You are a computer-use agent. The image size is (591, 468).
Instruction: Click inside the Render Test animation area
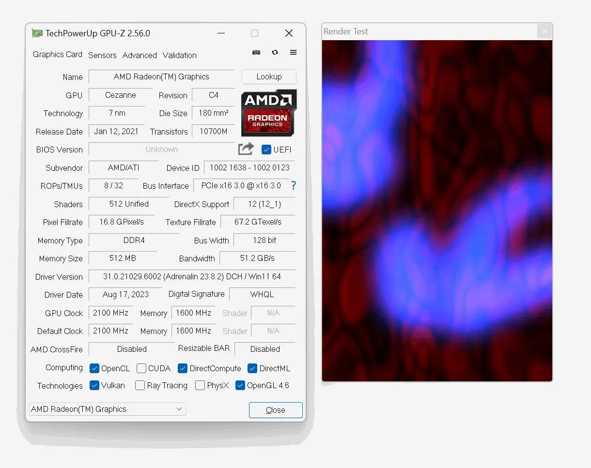pyautogui.click(x=436, y=208)
